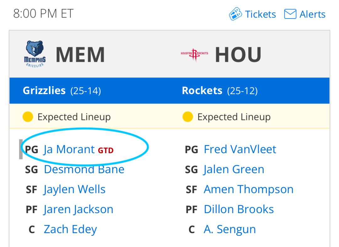
Task: View Jalen Green player profile
Action: coord(234,169)
